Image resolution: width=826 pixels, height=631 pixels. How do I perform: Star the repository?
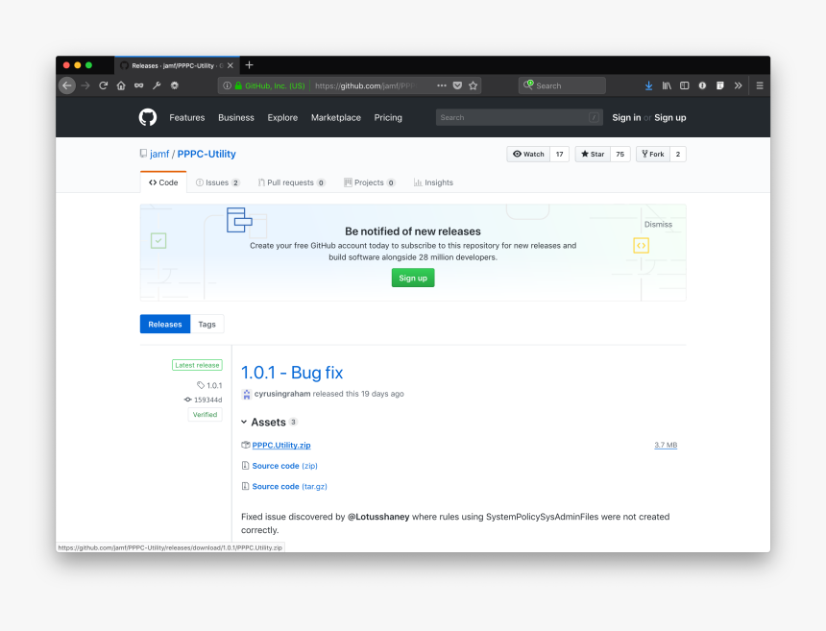[593, 154]
